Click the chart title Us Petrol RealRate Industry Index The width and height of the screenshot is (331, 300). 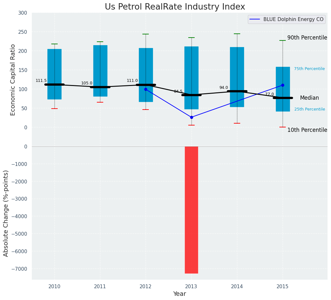point(175,7)
